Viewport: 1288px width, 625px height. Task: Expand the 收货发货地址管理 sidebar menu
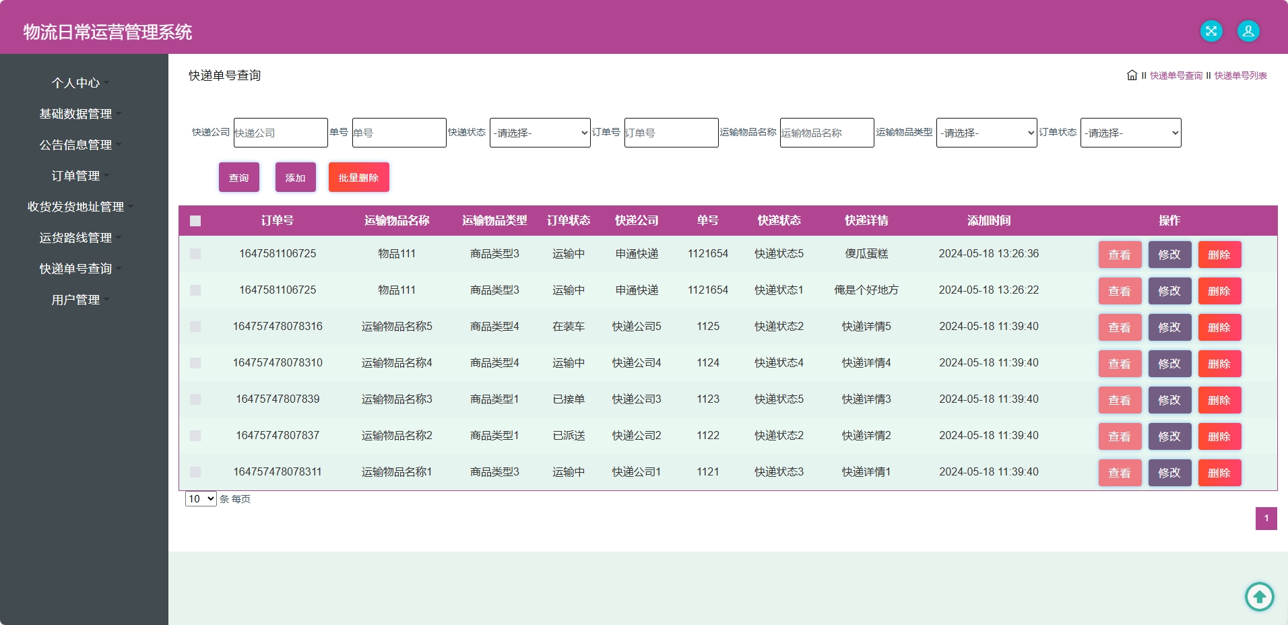coord(80,207)
